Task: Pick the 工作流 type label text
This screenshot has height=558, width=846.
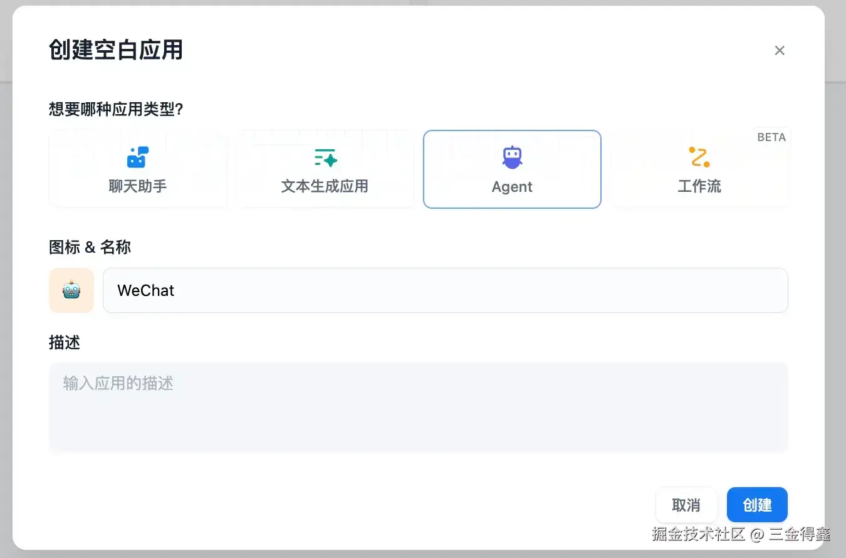Action: tap(699, 186)
